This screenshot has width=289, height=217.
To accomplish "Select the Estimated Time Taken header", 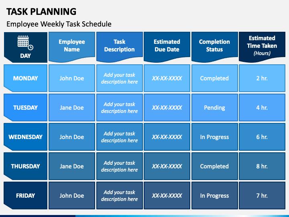I will pos(262,47).
